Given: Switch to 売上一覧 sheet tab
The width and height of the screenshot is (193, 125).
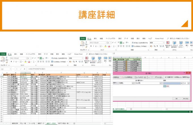Looking at the screenshot, I should (23, 123).
